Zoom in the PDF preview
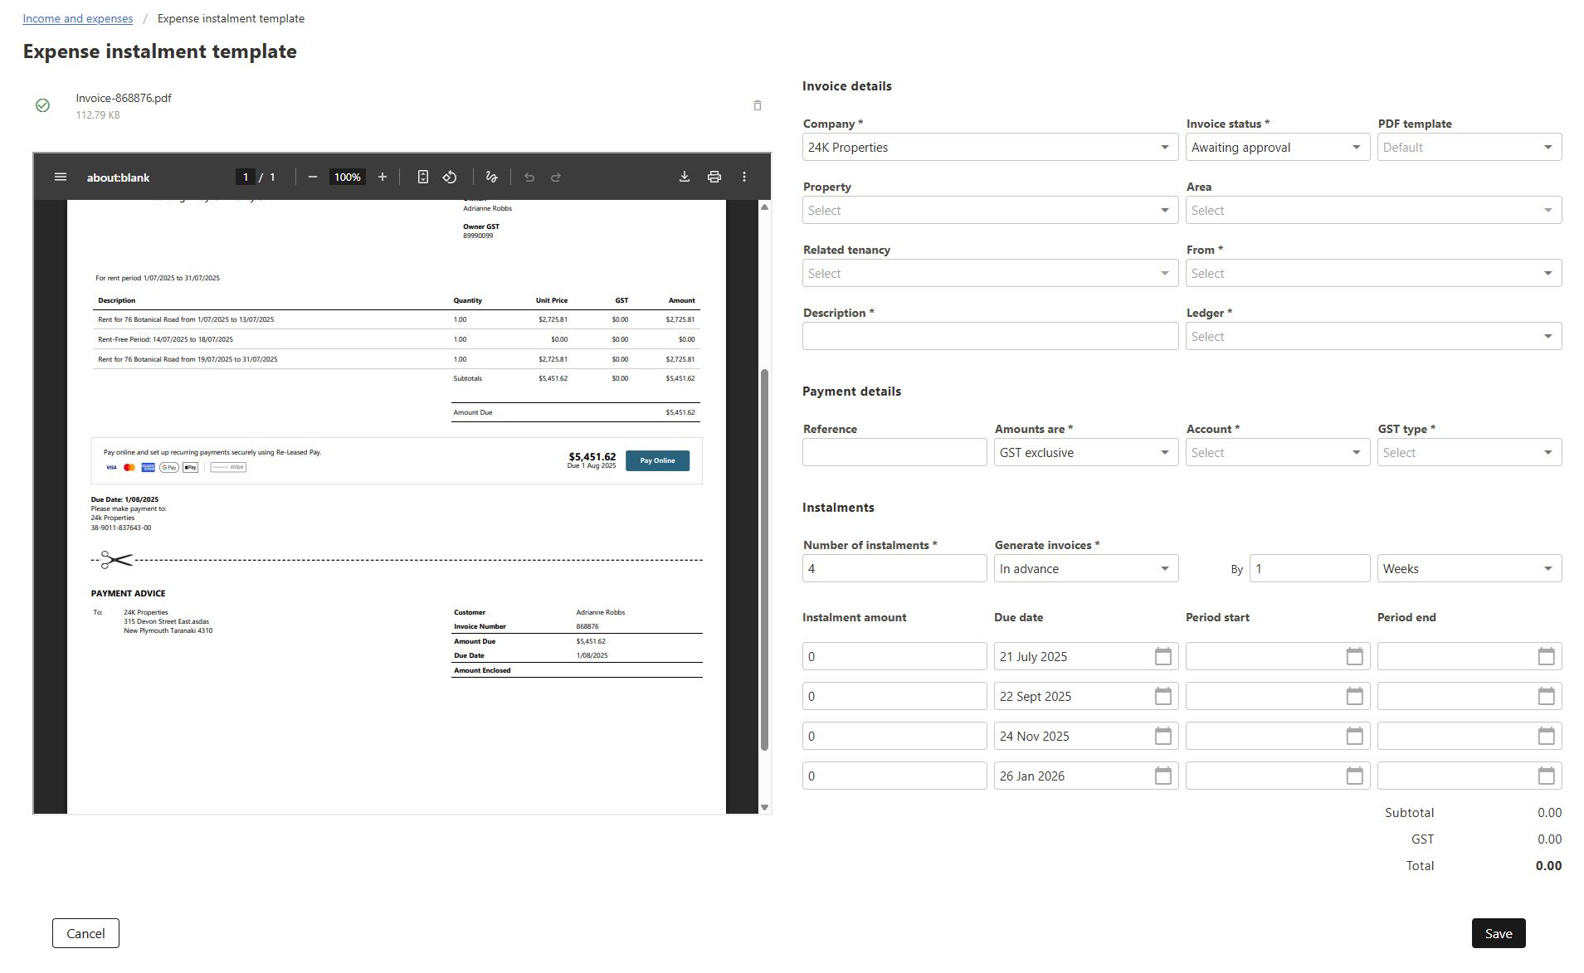This screenshot has height=973, width=1584. coord(383,177)
